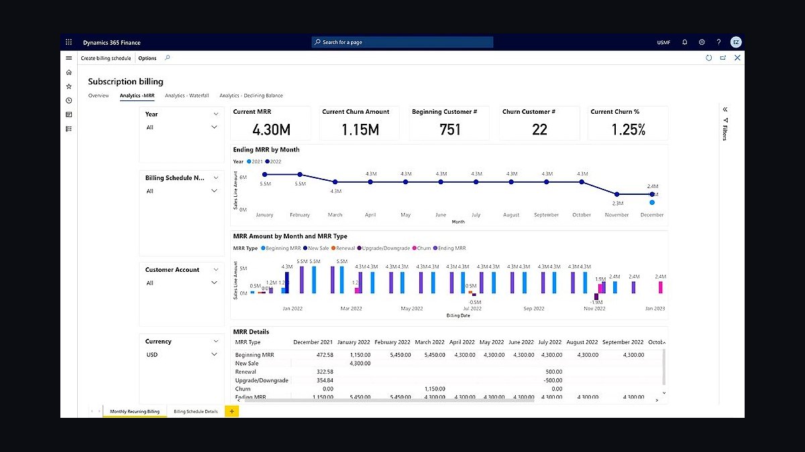Toggle Upgrade/Downgrade legend entry
Screen dimensions: 805x452
383,248
